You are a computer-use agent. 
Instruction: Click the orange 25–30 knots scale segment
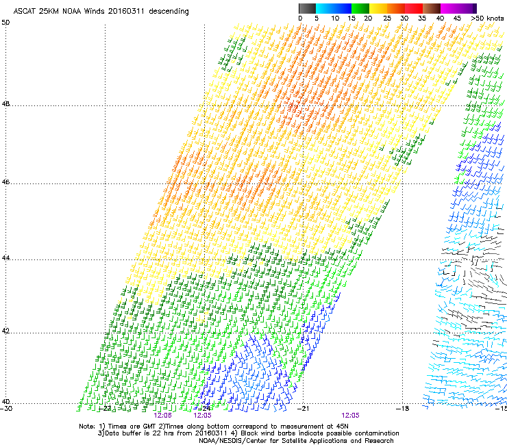[x=396, y=8]
